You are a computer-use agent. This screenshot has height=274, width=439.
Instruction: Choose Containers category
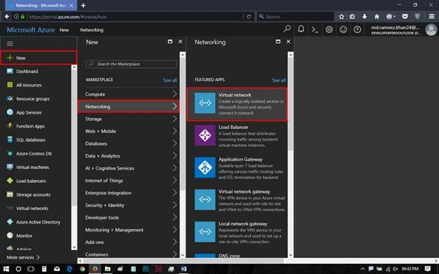[x=128, y=254]
